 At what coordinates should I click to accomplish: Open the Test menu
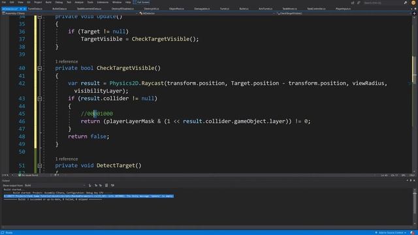[69, 2]
